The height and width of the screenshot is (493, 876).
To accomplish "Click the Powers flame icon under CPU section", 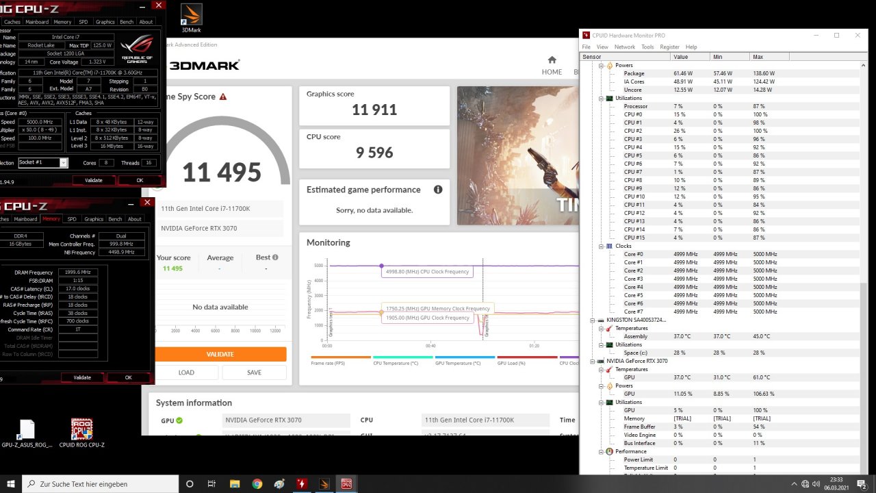I will tap(610, 65).
